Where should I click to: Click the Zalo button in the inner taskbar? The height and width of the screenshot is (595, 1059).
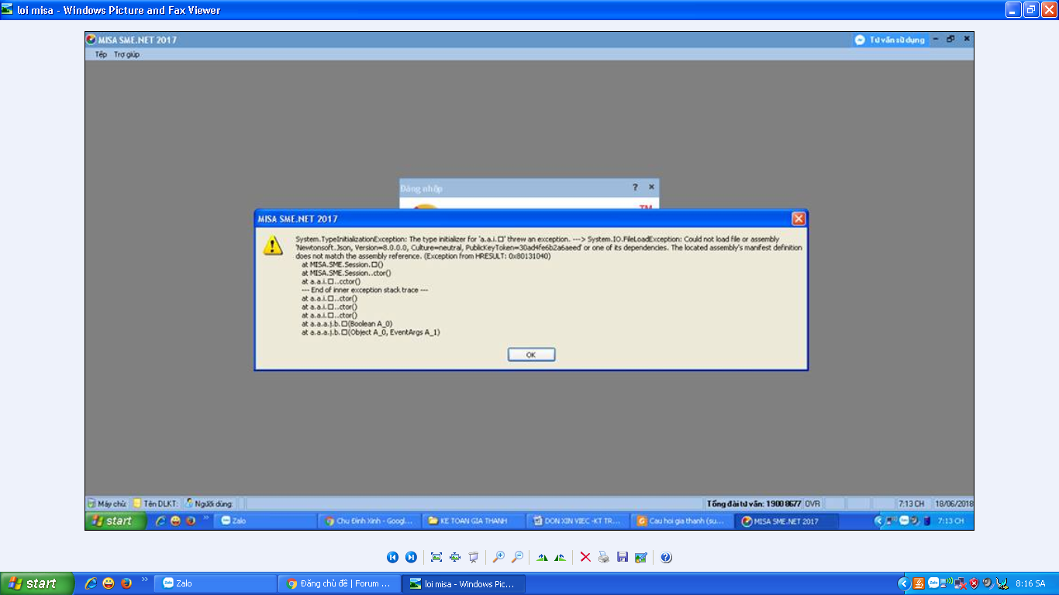tap(266, 521)
